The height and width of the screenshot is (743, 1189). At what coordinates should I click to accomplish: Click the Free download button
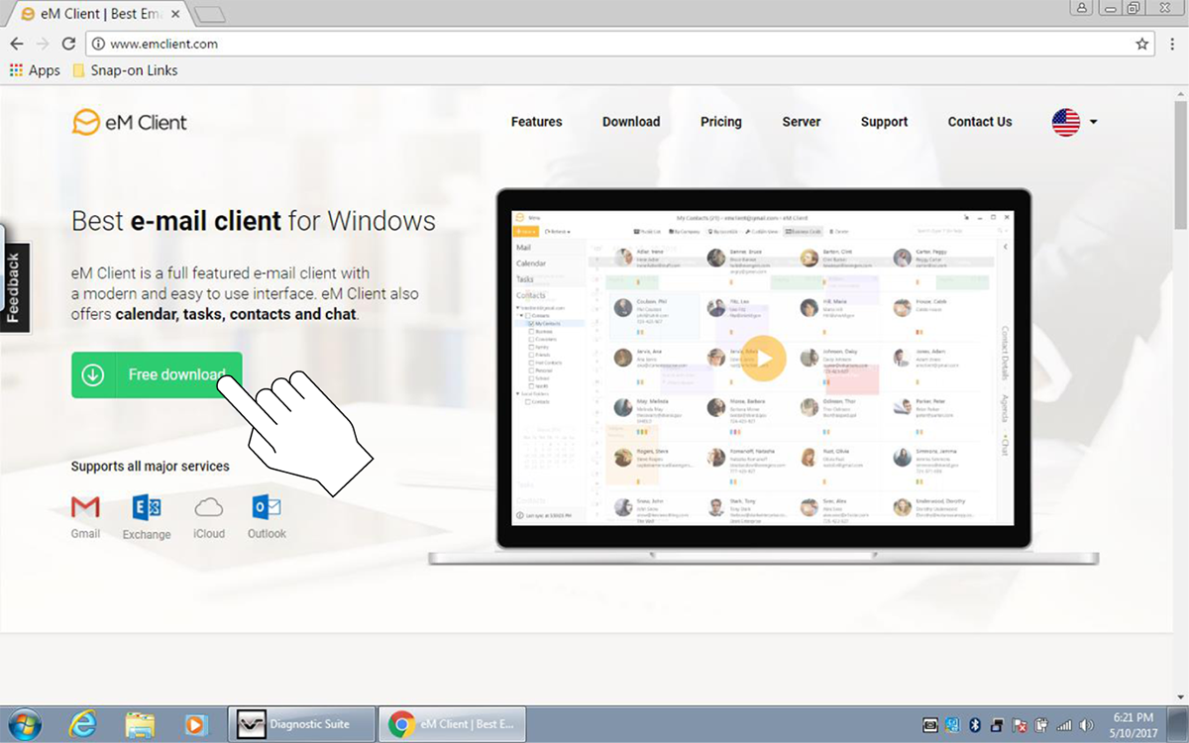(157, 374)
